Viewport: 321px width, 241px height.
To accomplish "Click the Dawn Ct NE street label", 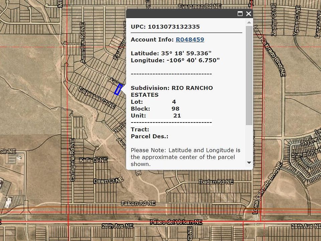I will pos(106,181).
